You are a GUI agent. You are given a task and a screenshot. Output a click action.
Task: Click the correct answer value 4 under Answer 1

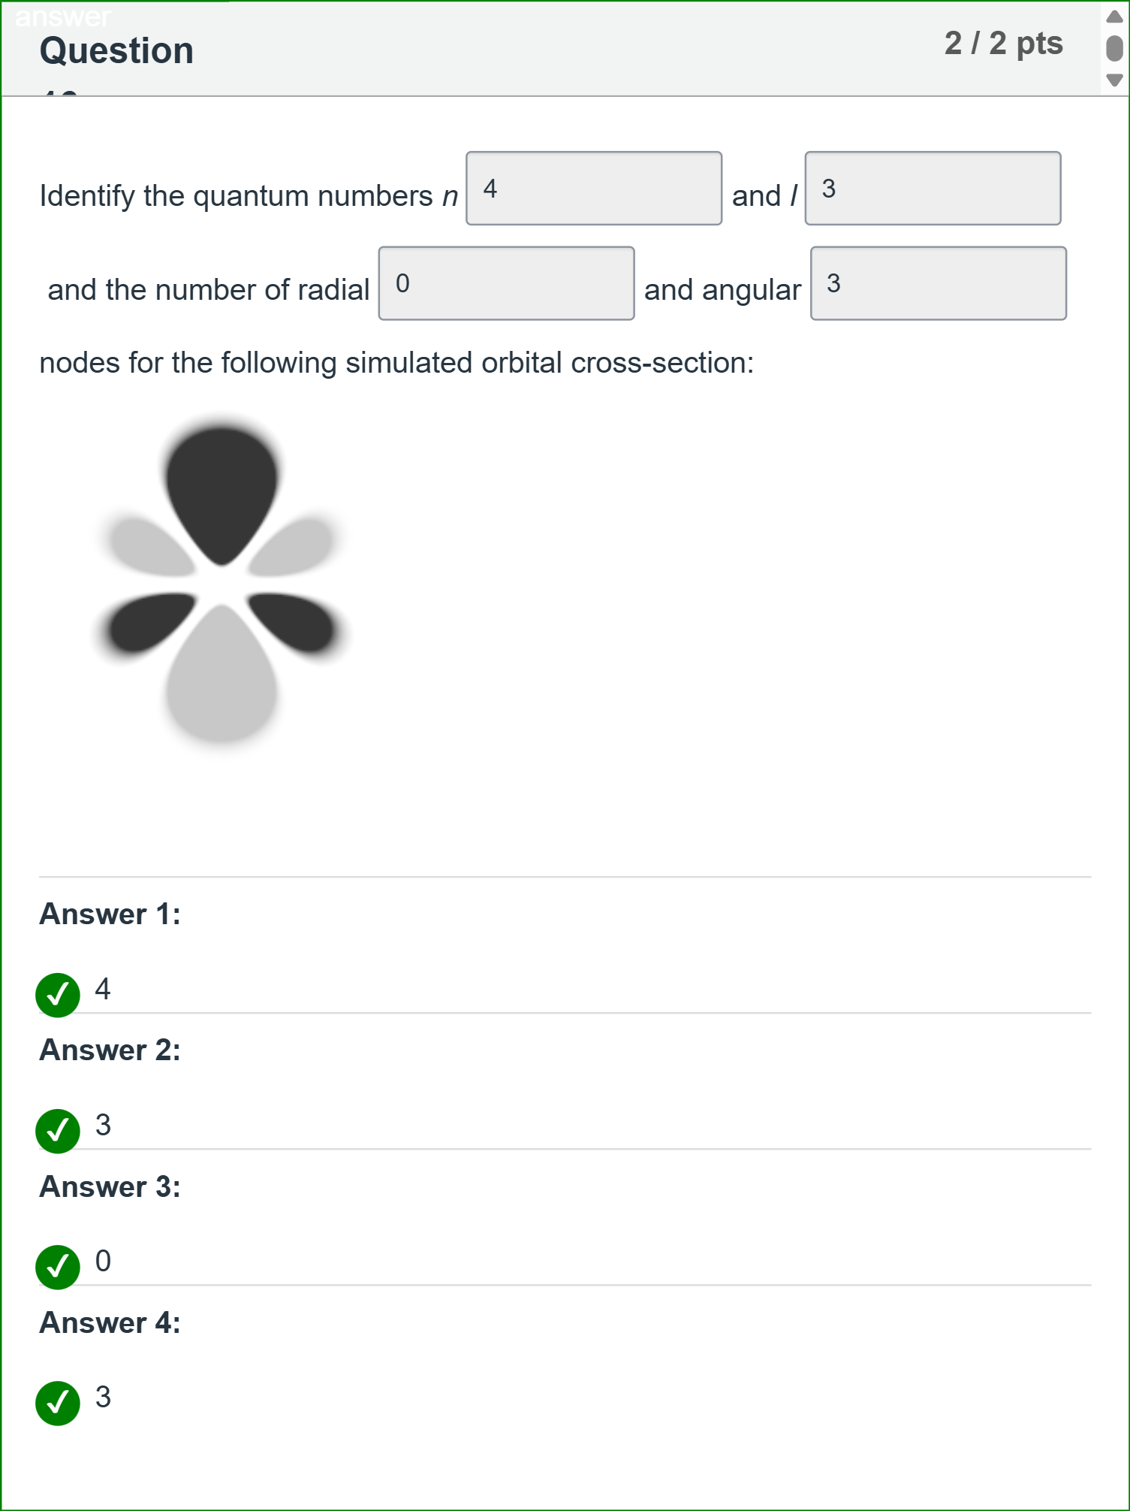pos(102,990)
